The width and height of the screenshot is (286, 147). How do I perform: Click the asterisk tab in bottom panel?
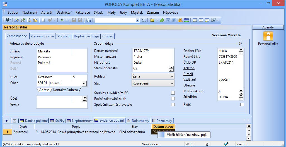(7, 121)
